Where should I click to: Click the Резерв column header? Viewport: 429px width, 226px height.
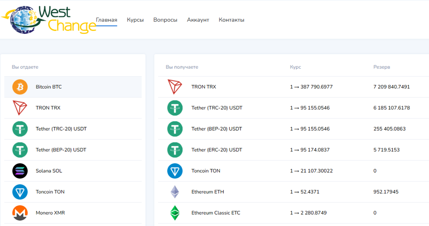[x=382, y=67]
